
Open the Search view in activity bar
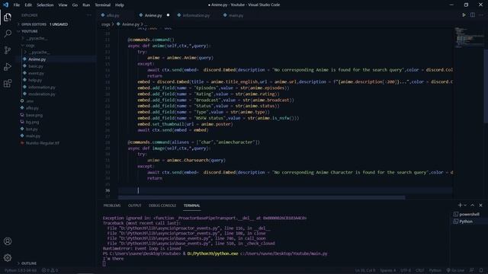[8, 33]
